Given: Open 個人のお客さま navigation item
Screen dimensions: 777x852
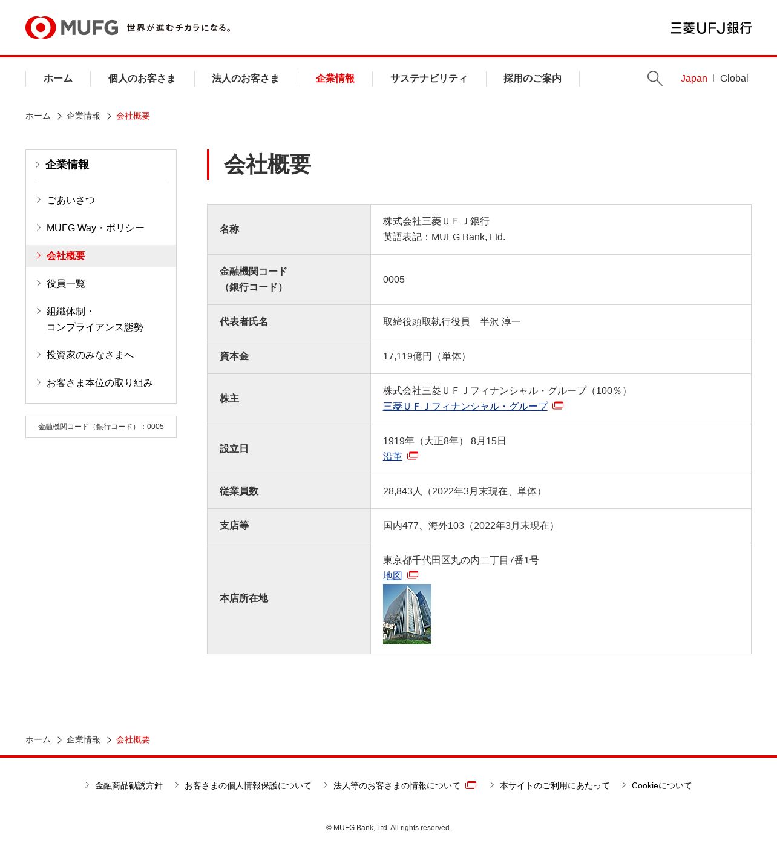Looking at the screenshot, I should click(142, 79).
